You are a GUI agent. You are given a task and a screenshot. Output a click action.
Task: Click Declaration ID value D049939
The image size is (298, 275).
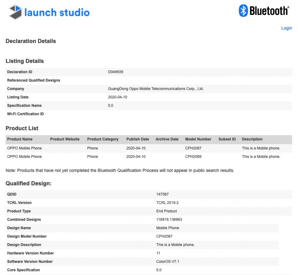(x=116, y=72)
